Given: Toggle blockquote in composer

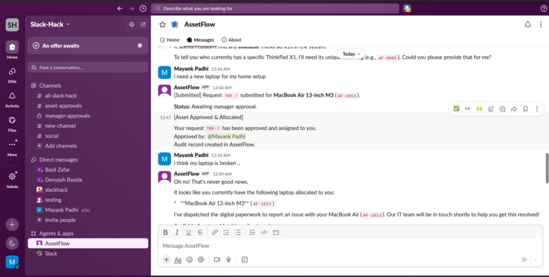Looking at the screenshot, I should [x=253, y=232].
